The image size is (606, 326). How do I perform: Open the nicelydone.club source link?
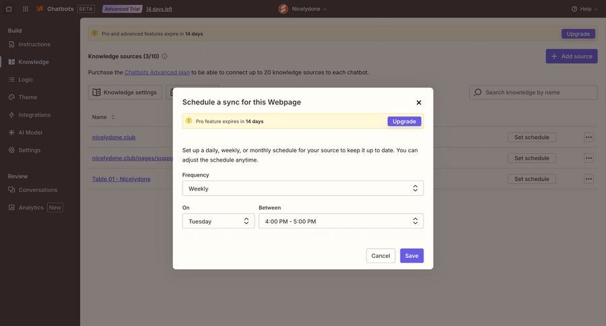114,137
